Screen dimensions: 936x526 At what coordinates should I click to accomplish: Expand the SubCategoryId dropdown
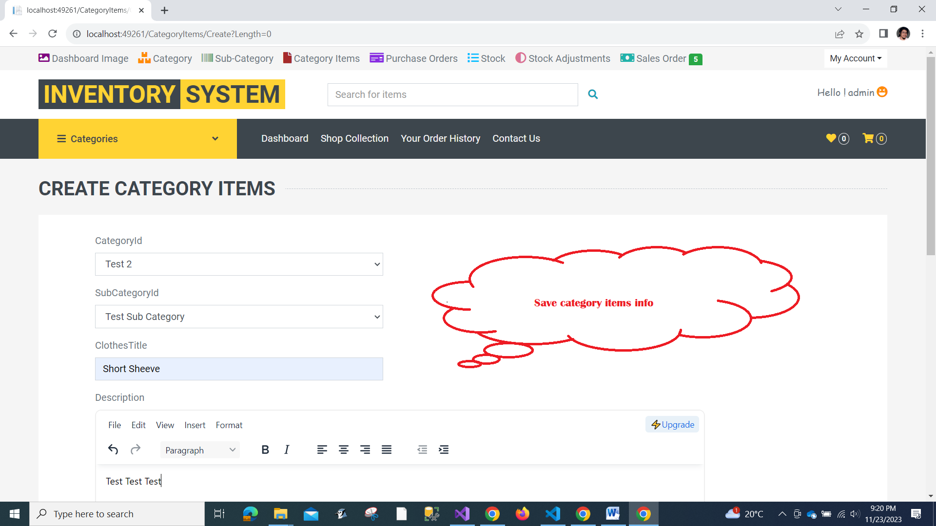[x=239, y=317]
